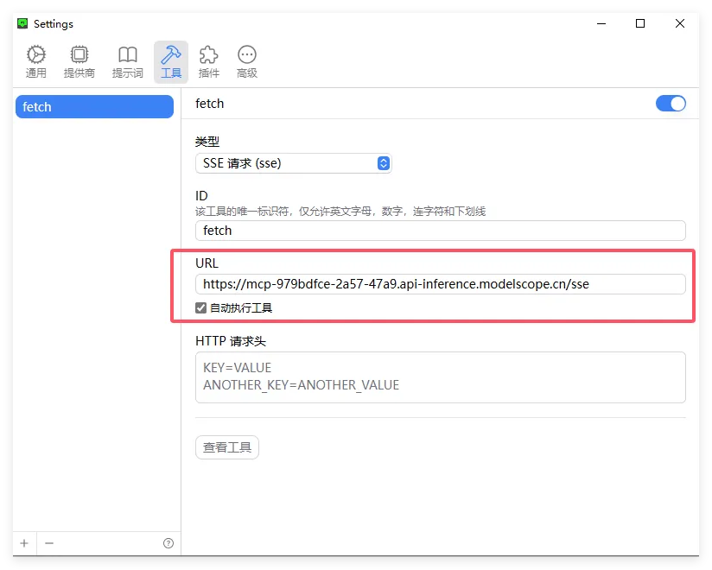Screen dimensions: 712x570
Task: Click the plus icon to add tool
Action: (24, 543)
